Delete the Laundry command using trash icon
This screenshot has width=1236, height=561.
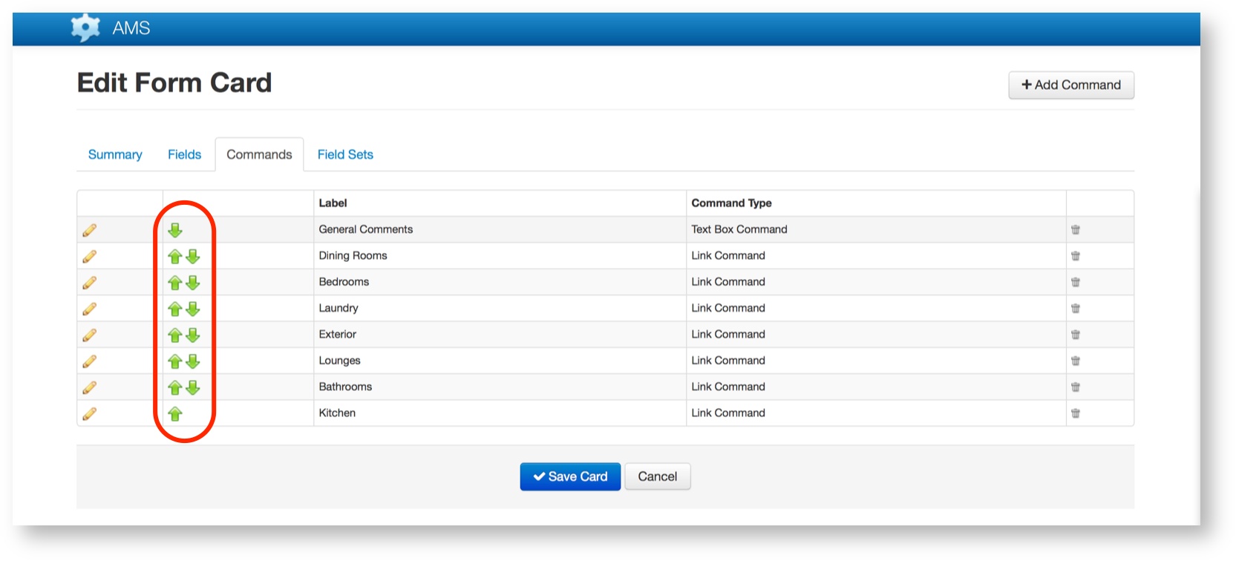pyautogui.click(x=1075, y=309)
